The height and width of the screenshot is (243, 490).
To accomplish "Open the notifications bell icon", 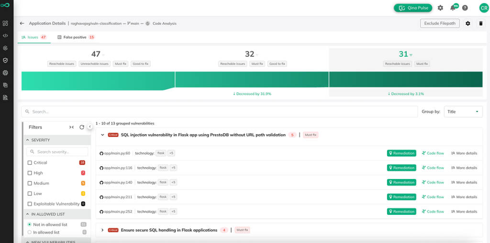I will (453, 8).
